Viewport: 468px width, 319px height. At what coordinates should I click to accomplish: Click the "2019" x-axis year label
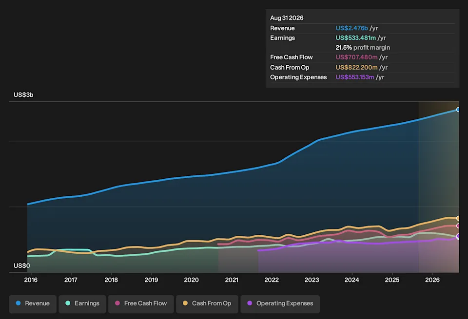[x=151, y=280]
